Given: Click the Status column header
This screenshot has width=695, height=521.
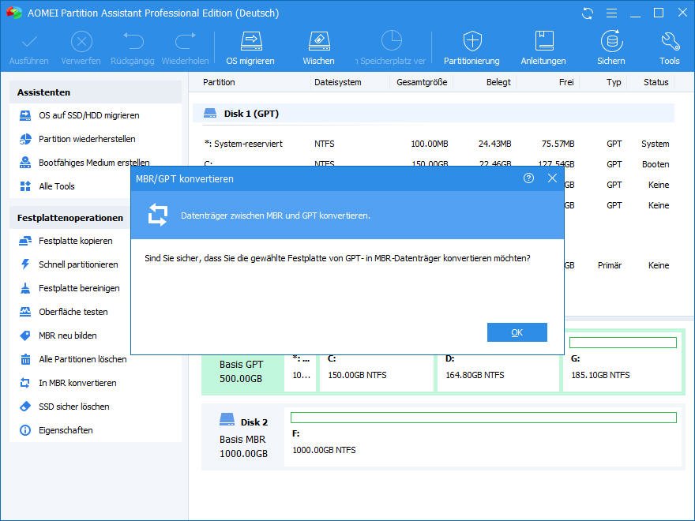Looking at the screenshot, I should click(656, 82).
